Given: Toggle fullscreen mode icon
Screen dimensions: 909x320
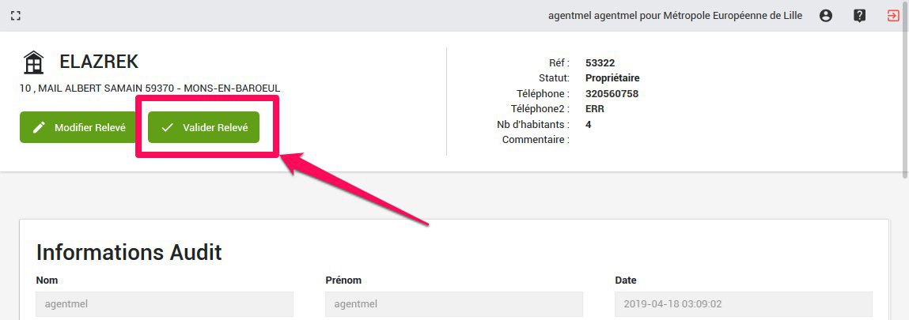Looking at the screenshot, I should coord(16,16).
